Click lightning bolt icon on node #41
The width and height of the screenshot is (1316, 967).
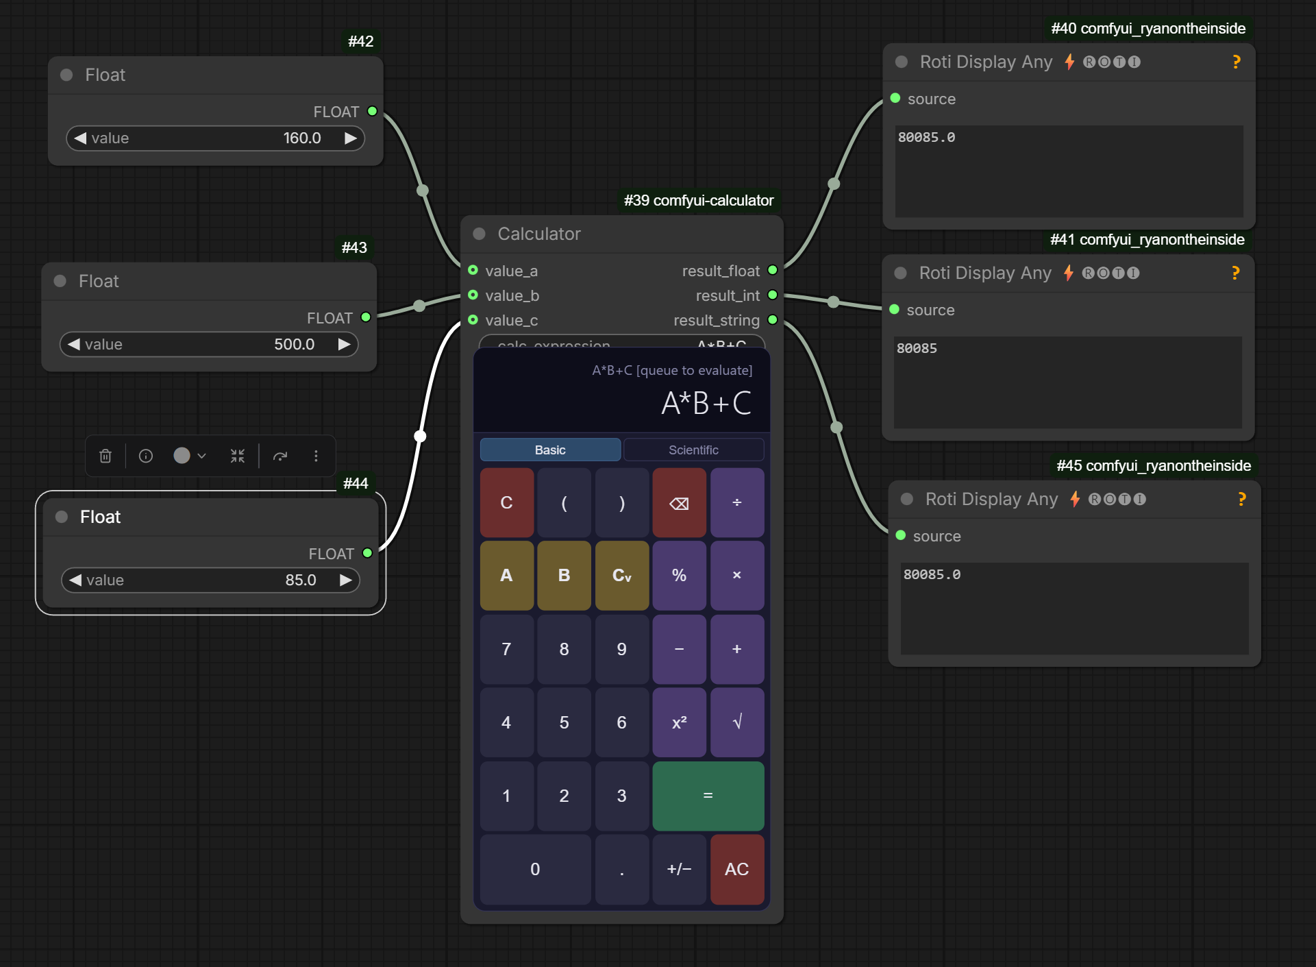click(x=1069, y=273)
